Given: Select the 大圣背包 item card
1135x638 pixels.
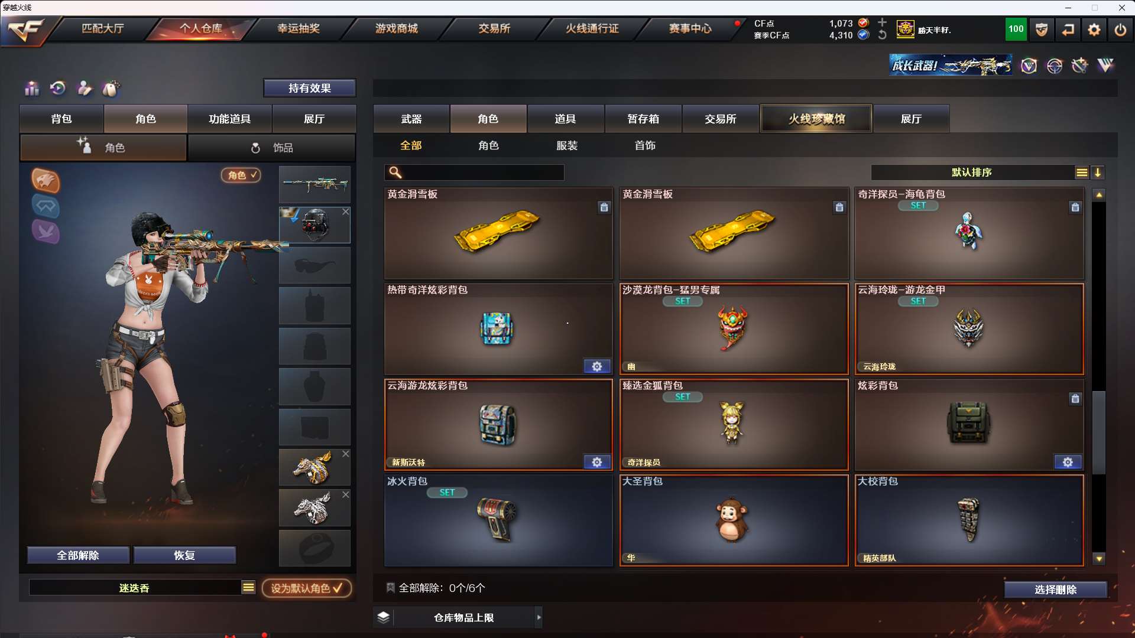Looking at the screenshot, I should [734, 520].
